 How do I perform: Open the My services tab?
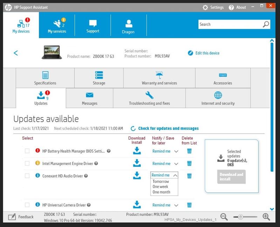(57, 25)
